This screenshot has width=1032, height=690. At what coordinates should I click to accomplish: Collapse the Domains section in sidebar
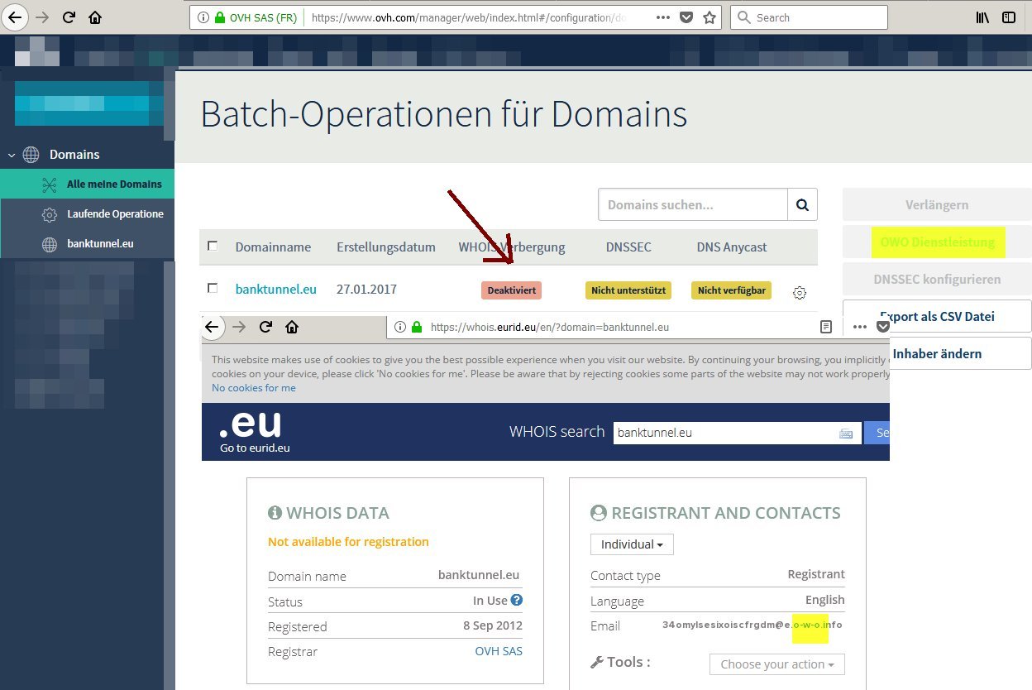tap(12, 155)
